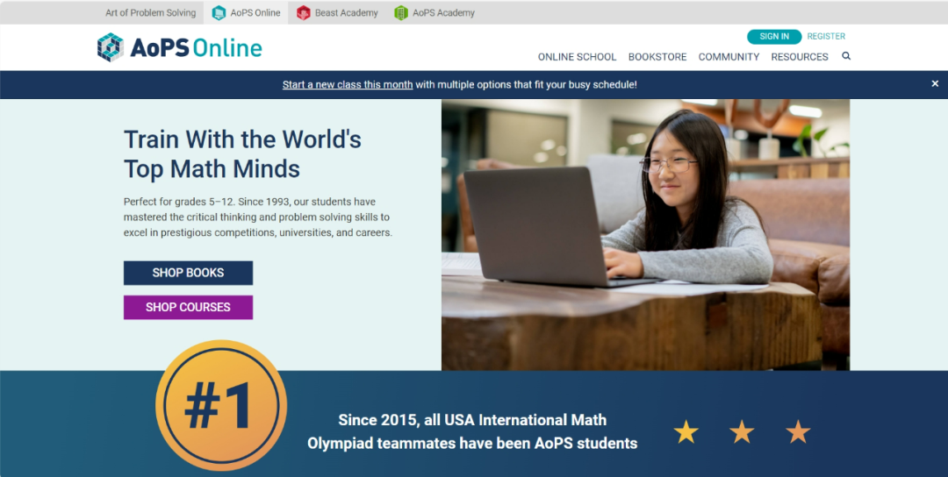948x477 pixels.
Task: Expand the Bookstore navigation menu
Action: pos(657,57)
